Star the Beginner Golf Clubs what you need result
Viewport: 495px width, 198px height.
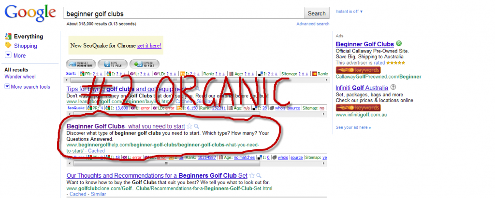(x=189, y=126)
